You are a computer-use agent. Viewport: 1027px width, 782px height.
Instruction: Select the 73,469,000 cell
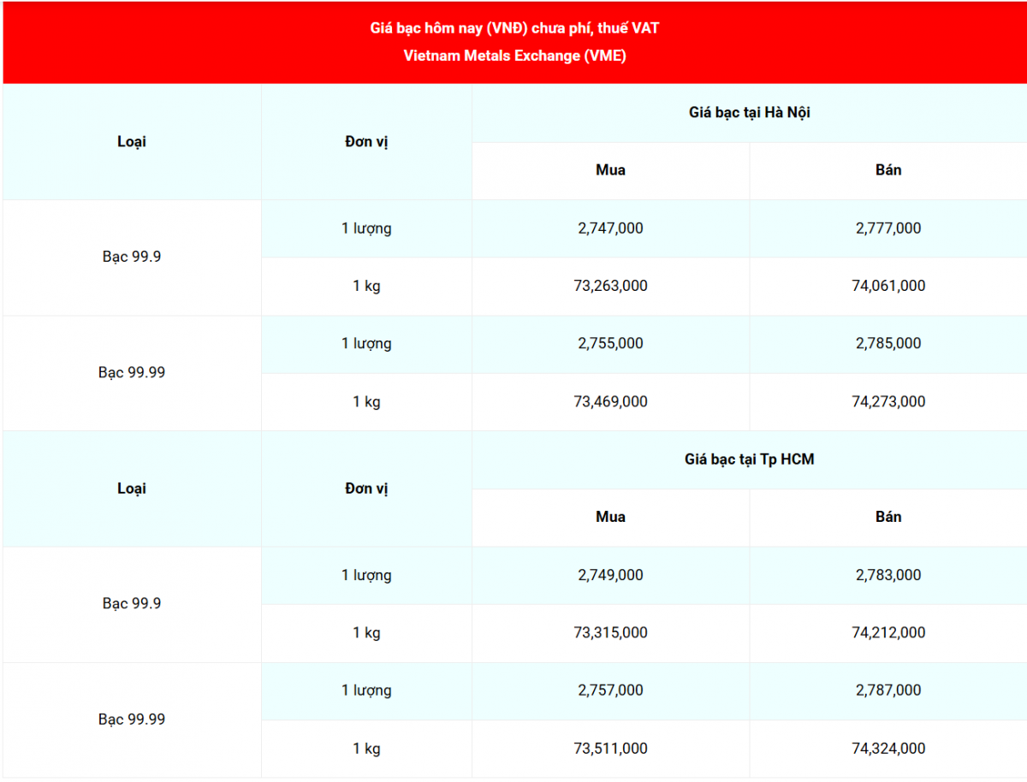[x=610, y=401]
